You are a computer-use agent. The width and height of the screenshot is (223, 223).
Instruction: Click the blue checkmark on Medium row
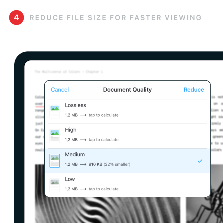click(x=200, y=161)
